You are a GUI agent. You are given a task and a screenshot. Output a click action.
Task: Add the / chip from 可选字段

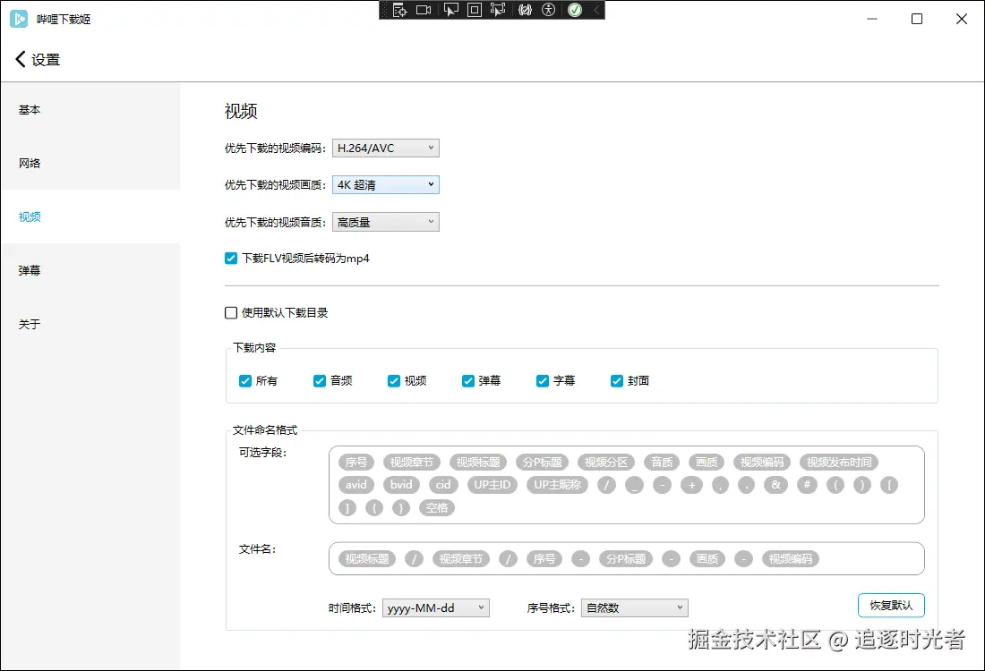[606, 485]
